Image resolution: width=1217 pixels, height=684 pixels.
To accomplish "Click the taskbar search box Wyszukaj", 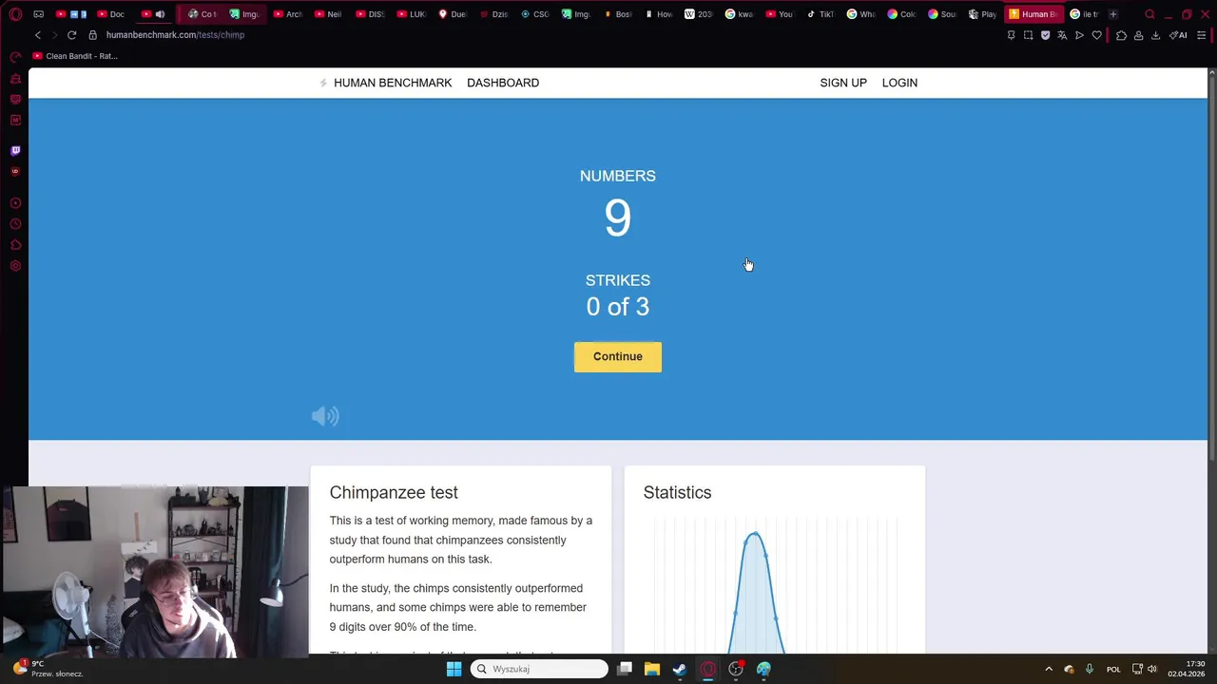I will click(x=539, y=669).
